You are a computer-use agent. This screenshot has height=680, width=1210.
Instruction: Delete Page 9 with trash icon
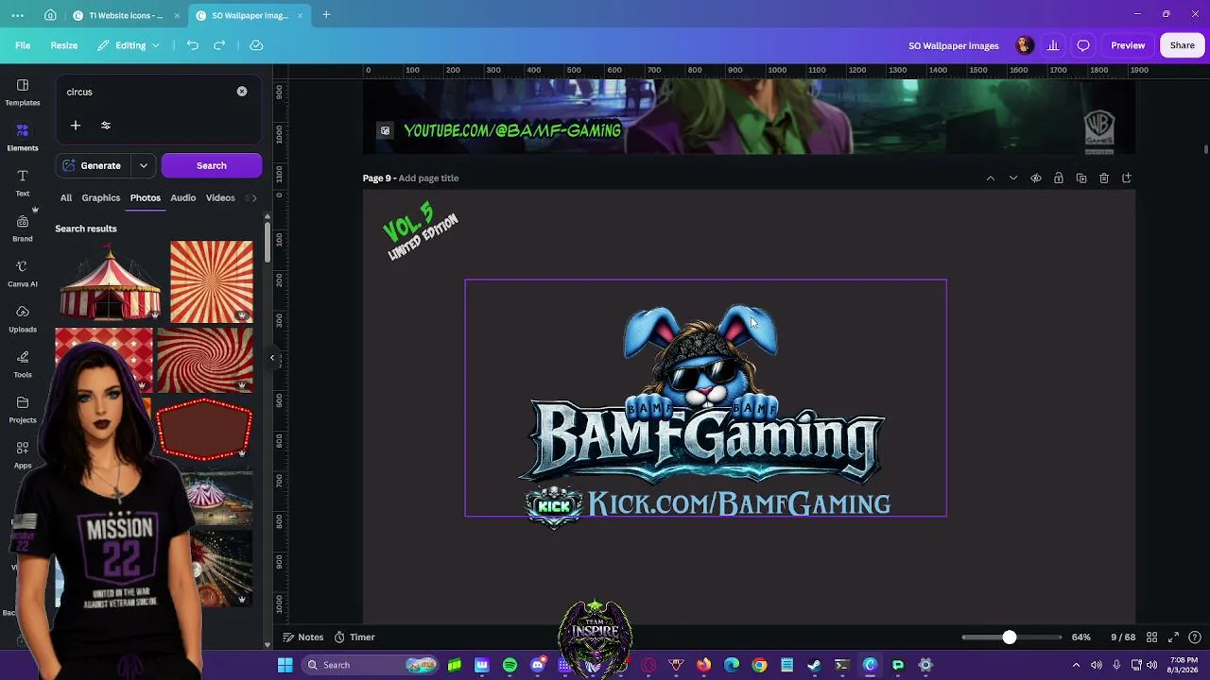pos(1104,178)
